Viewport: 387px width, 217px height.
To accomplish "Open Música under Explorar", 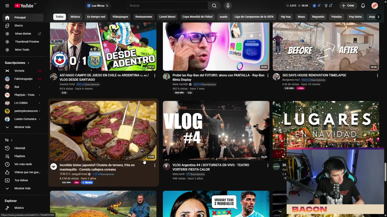I will 24,208.
